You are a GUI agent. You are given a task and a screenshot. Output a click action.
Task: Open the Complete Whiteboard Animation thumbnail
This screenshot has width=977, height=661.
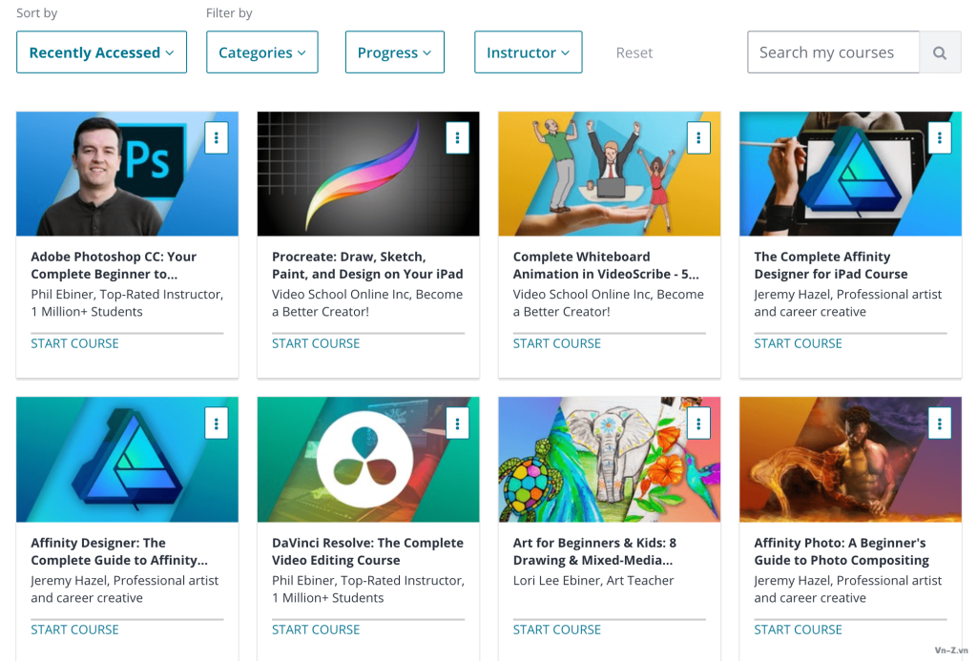pos(610,174)
